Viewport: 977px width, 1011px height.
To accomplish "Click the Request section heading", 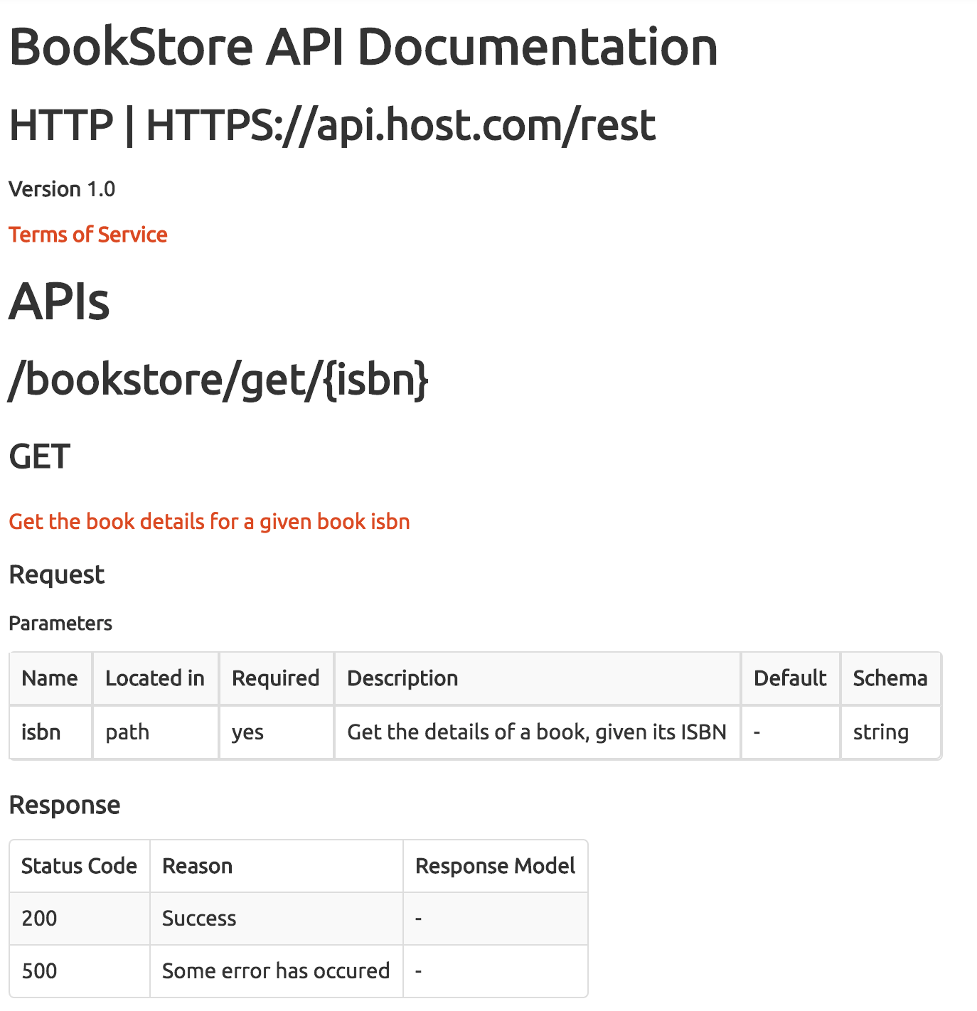I will [x=57, y=574].
